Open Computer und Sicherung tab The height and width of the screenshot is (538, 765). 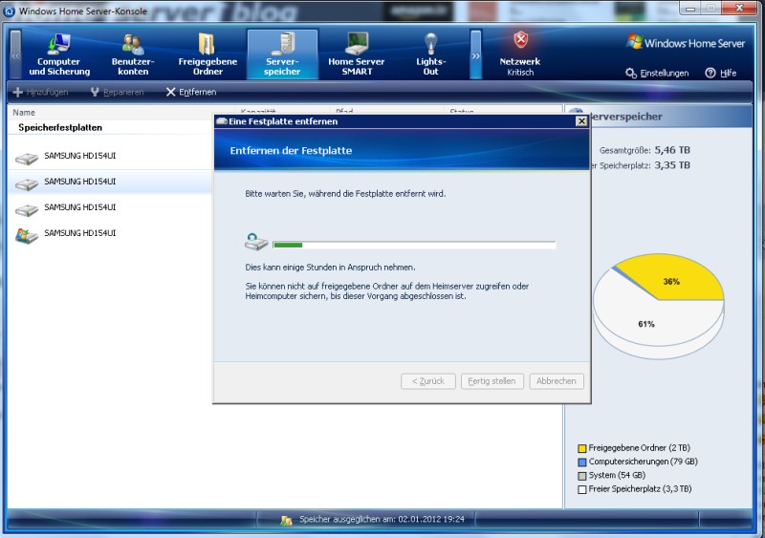point(59,54)
